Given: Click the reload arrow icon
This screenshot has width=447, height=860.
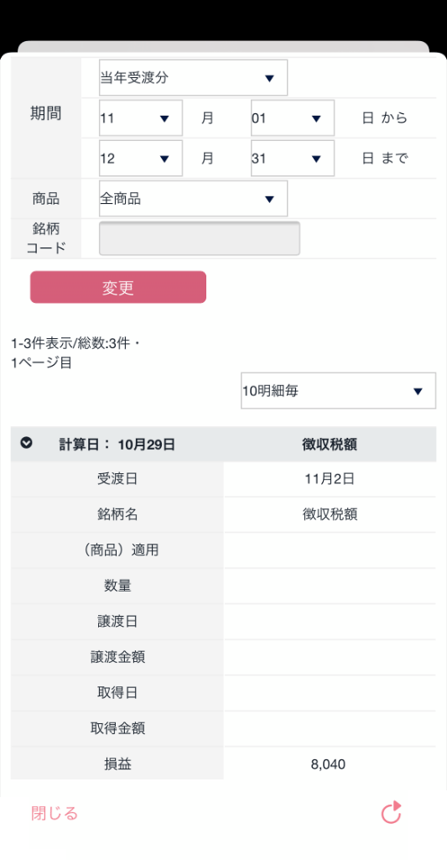Looking at the screenshot, I should tap(391, 812).
